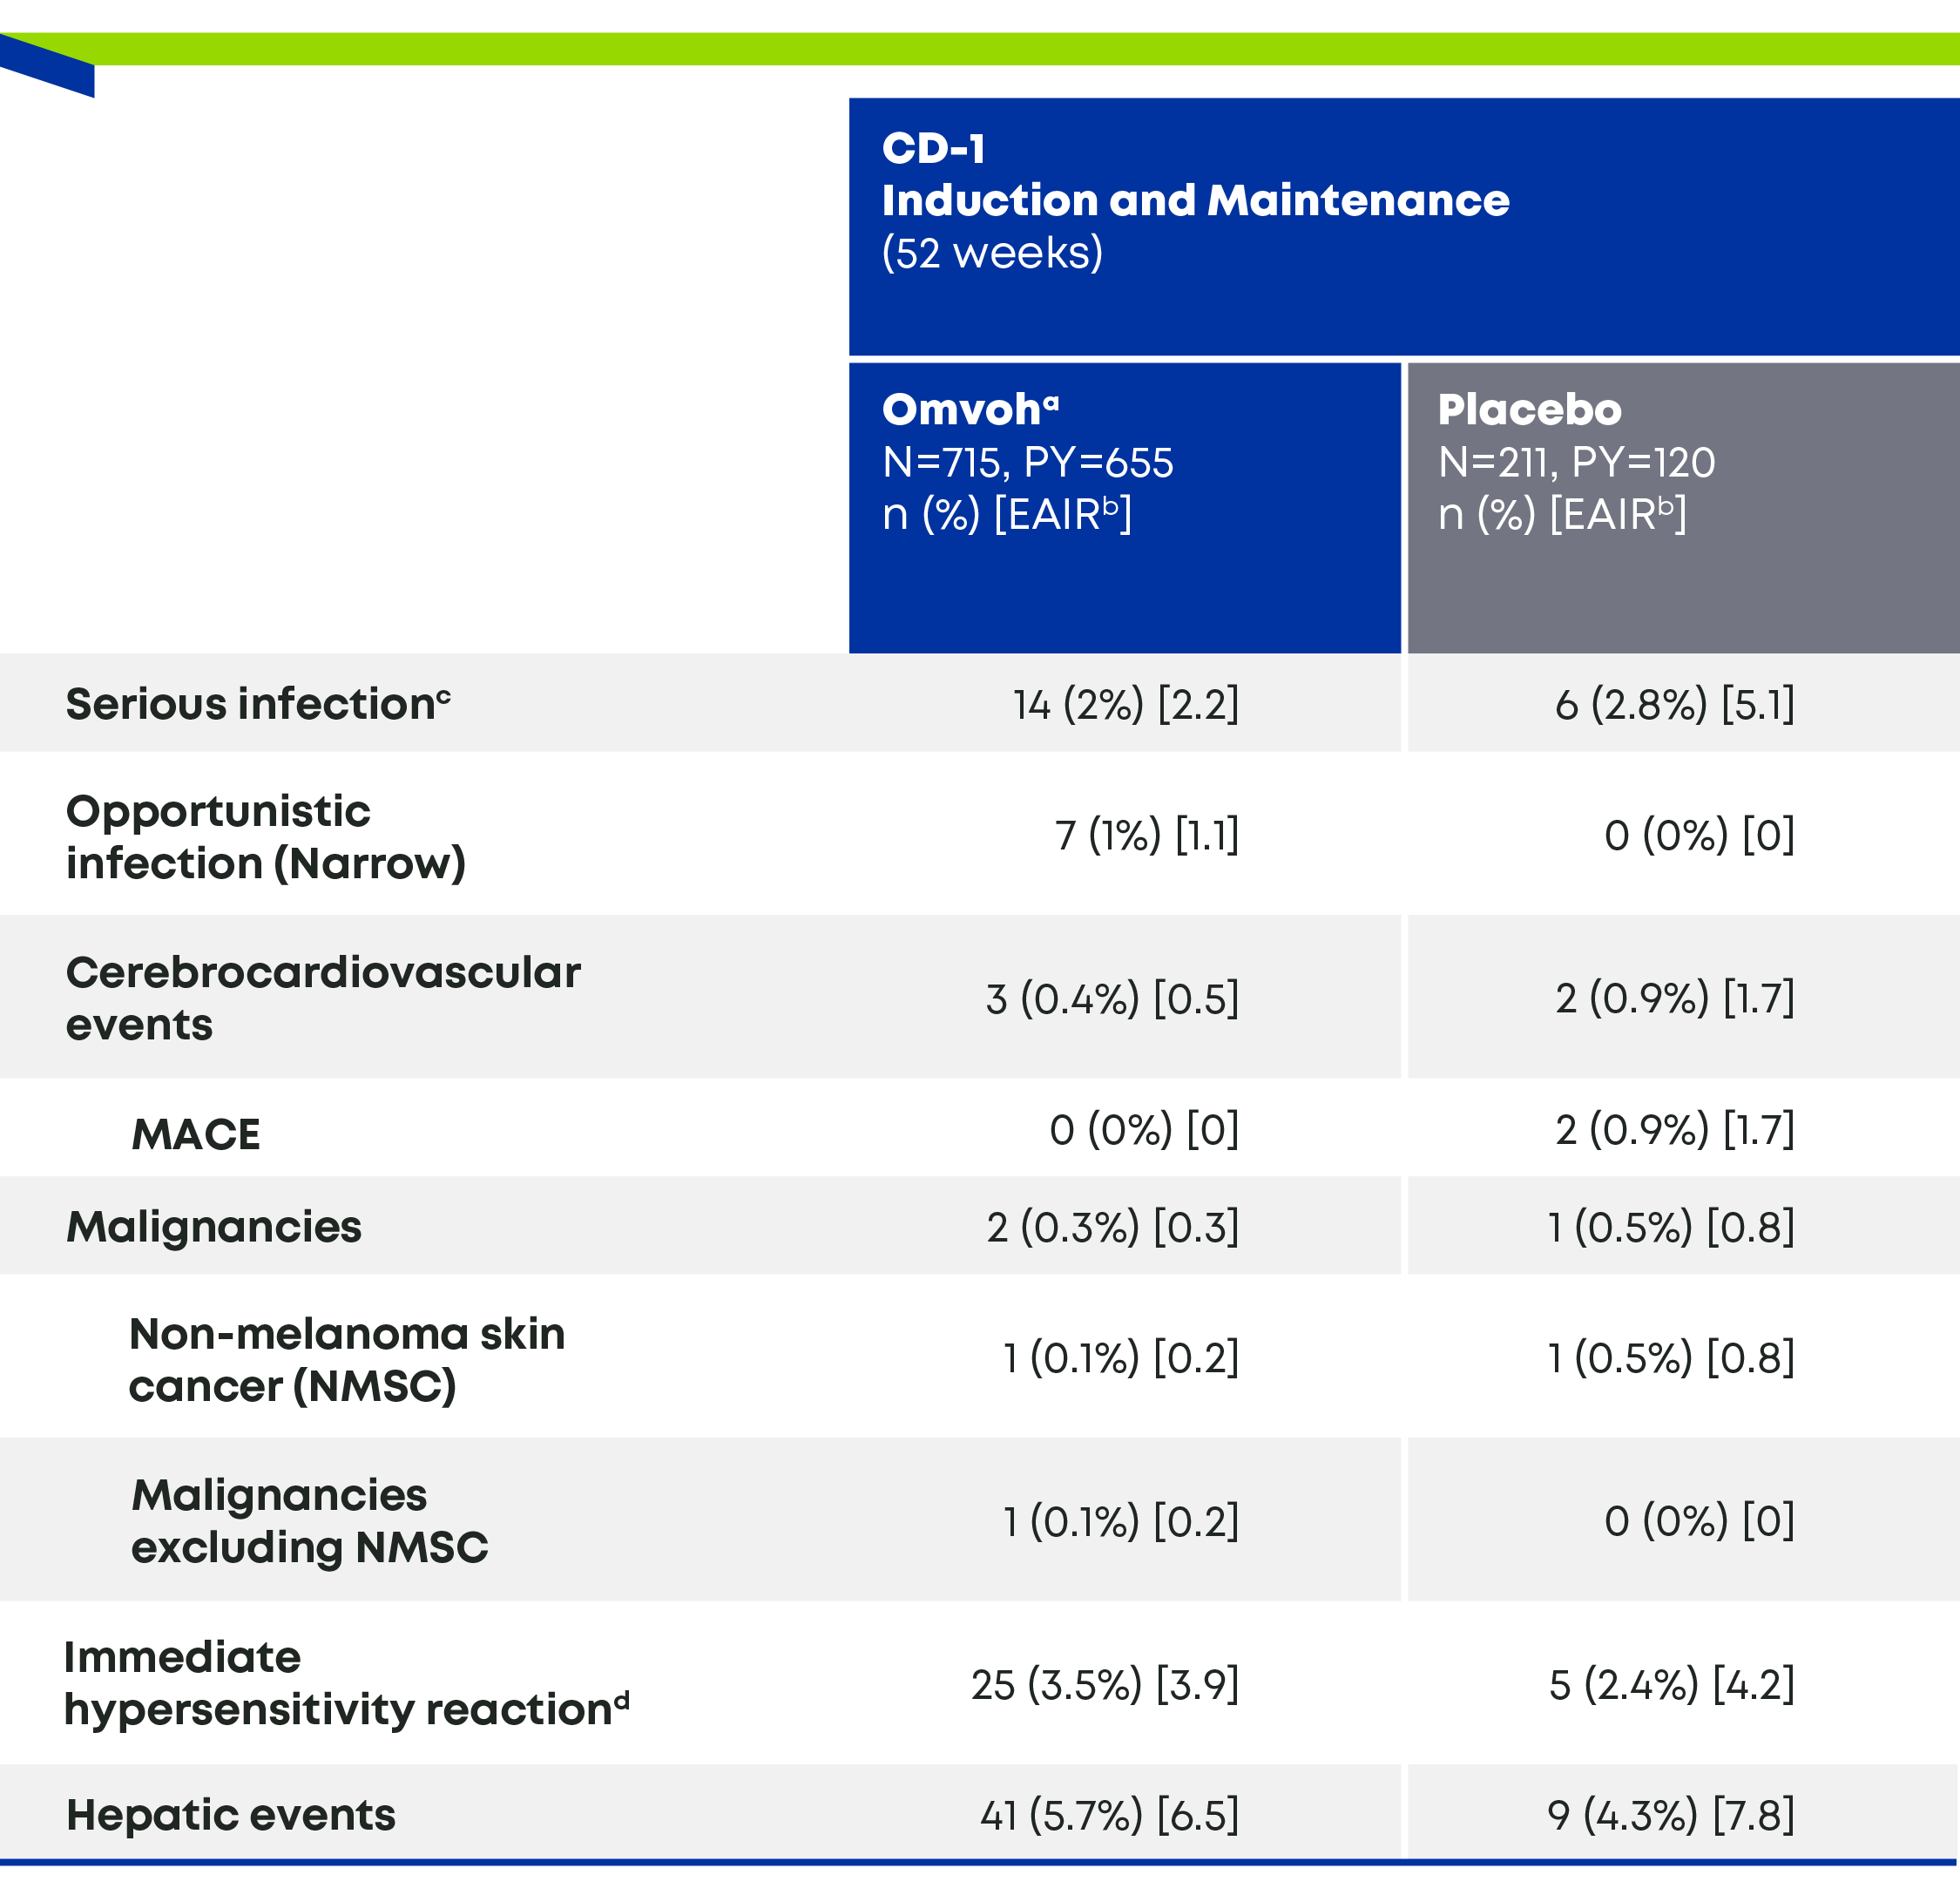The image size is (1960, 1895).
Task: Click 'N=715, PY=655' in the Omvoh header
Action: pyautogui.click(x=1027, y=462)
